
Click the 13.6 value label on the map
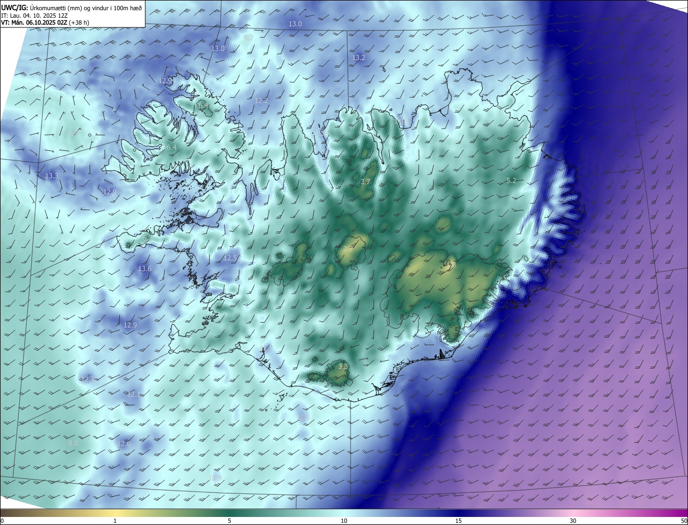(145, 268)
